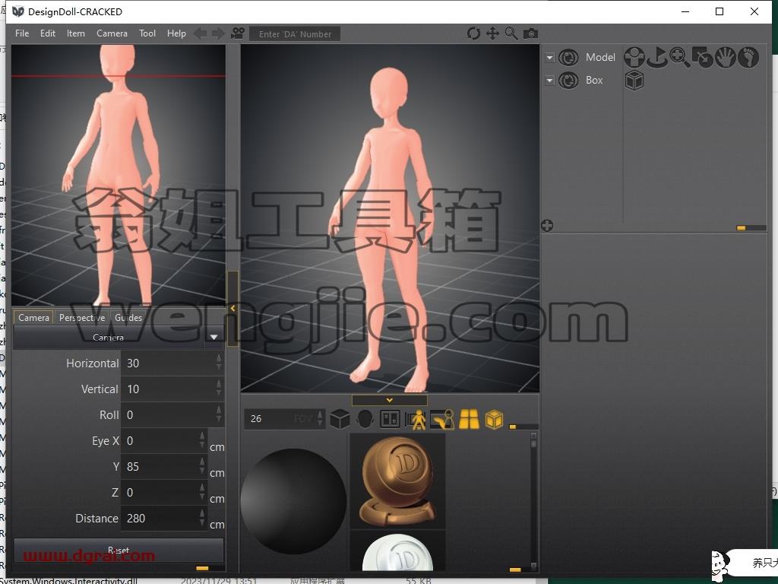Image resolution: width=778 pixels, height=584 pixels.
Task: Click the magnifier plus scale tag icon
Action: (x=679, y=57)
